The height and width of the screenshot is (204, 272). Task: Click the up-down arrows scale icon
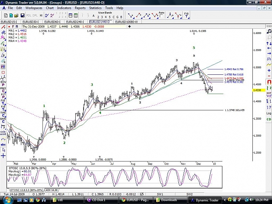(x=269, y=43)
